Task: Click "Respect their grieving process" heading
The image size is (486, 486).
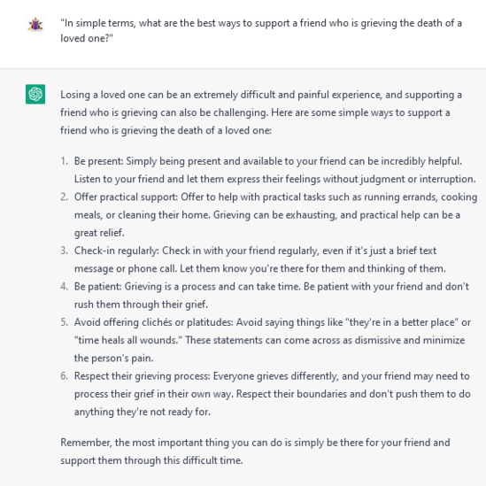Action: tap(143, 376)
